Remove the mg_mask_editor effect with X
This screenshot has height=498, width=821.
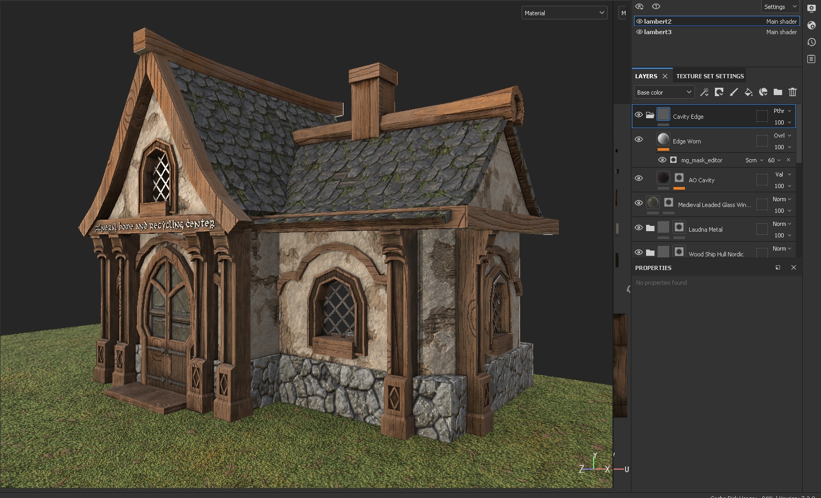[788, 160]
